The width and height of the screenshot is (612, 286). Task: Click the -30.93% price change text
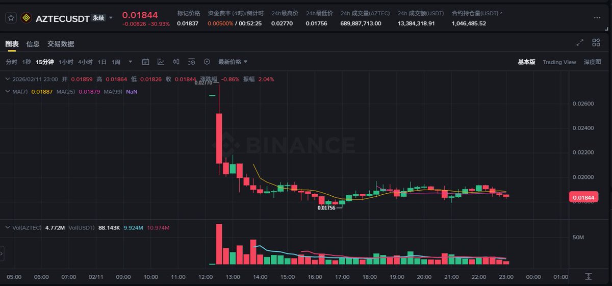tap(160, 24)
